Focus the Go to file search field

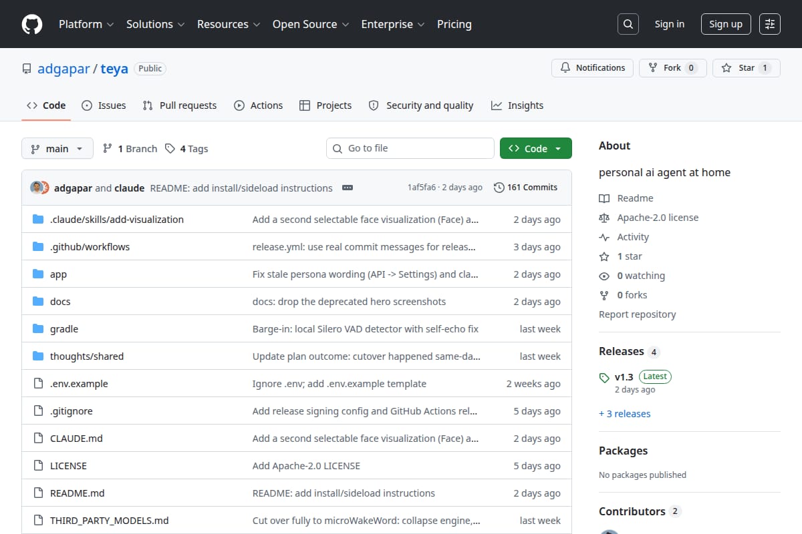point(410,148)
